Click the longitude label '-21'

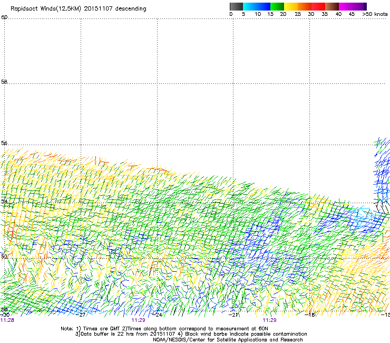pos(233,315)
